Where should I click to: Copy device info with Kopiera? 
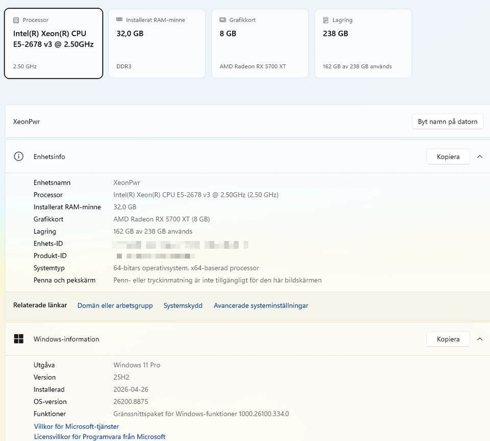coord(448,156)
